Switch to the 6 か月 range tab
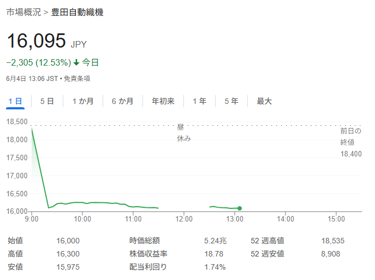Image resolution: width=375 pixels, height=280 pixels. 123,101
